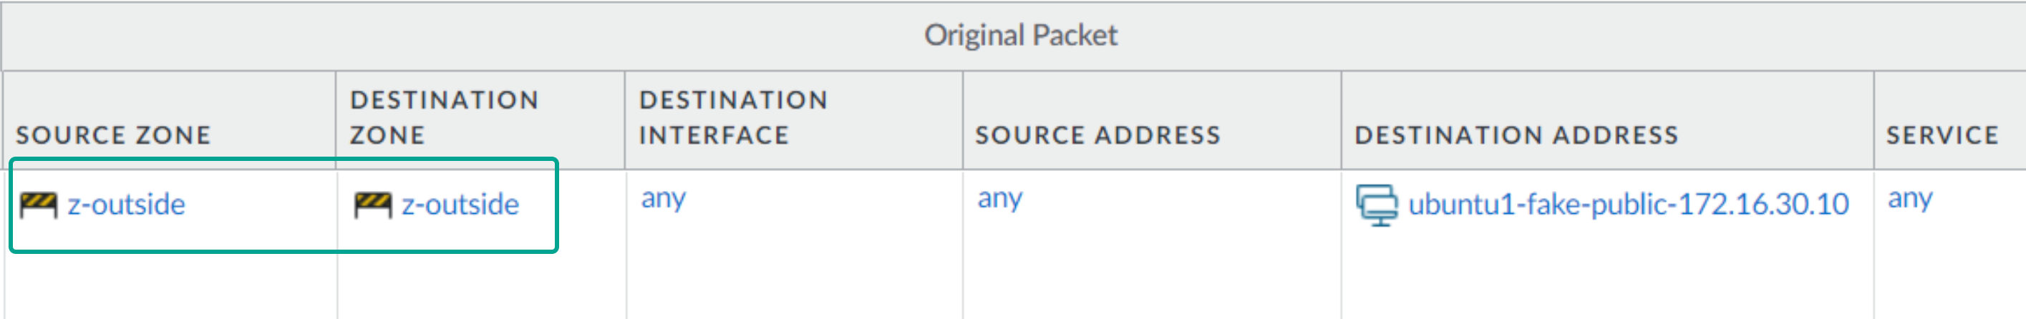
Task: Click the Destination Interface column header
Action: (x=733, y=118)
